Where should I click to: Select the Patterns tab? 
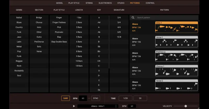point(135,3)
